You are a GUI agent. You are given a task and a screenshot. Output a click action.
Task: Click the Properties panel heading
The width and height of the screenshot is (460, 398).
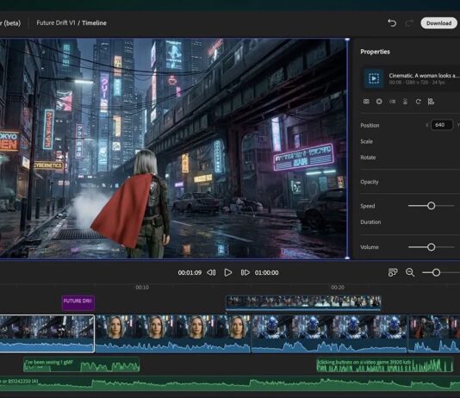[x=375, y=52]
